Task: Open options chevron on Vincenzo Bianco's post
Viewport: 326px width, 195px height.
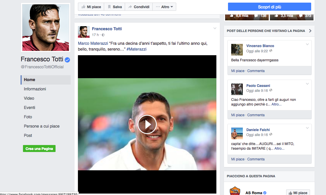Action: click(x=307, y=44)
